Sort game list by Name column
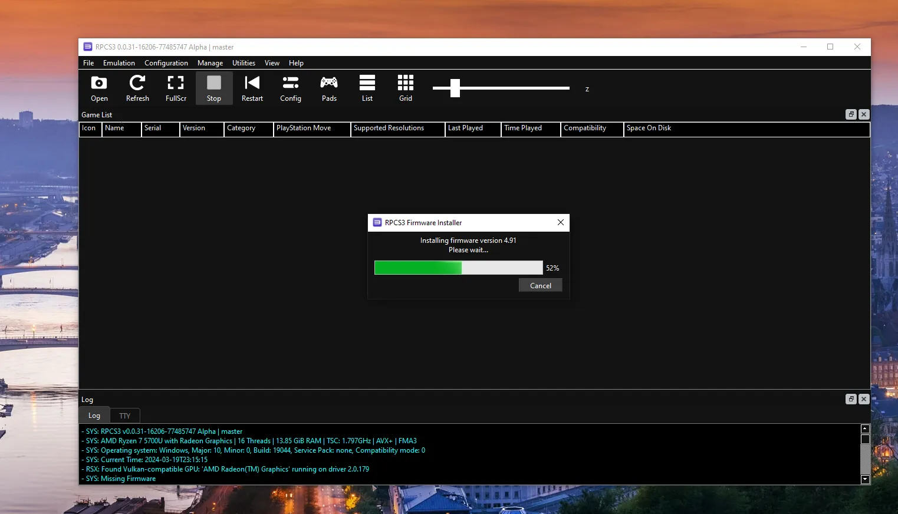This screenshot has height=514, width=898. click(x=121, y=128)
